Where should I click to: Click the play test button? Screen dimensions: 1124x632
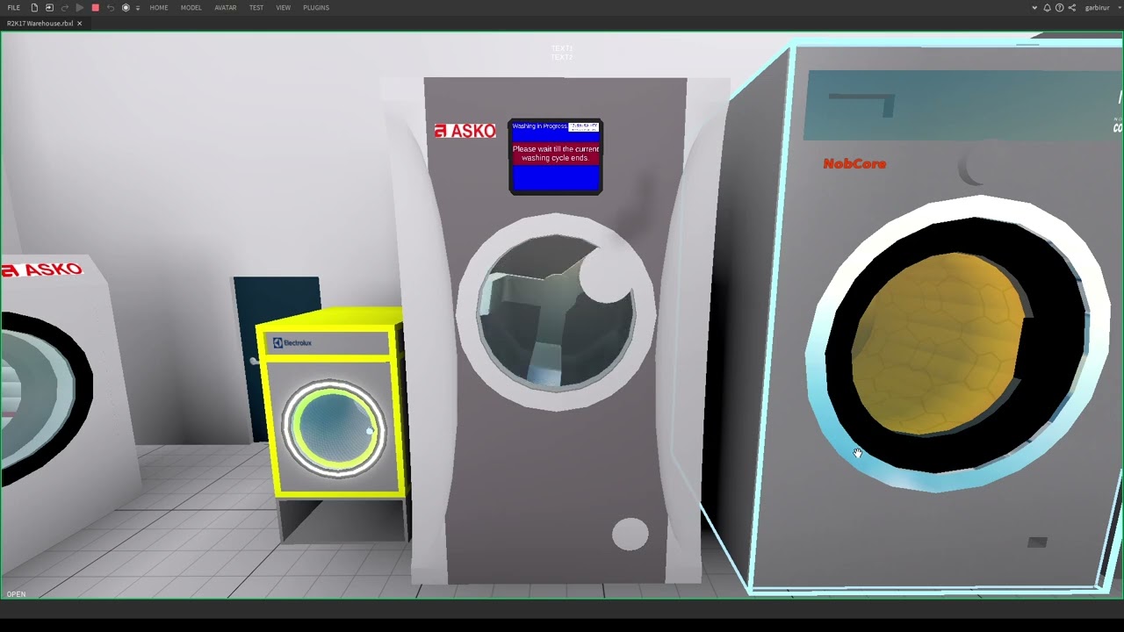pyautogui.click(x=80, y=8)
